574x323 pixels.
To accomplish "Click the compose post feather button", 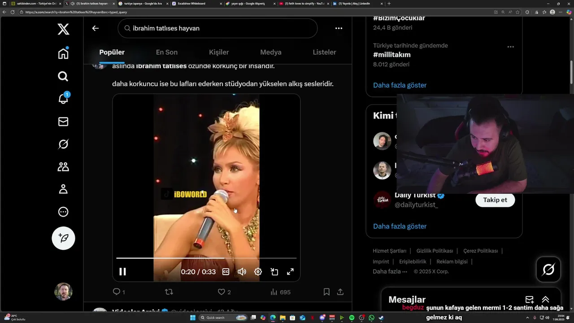I will (63, 238).
